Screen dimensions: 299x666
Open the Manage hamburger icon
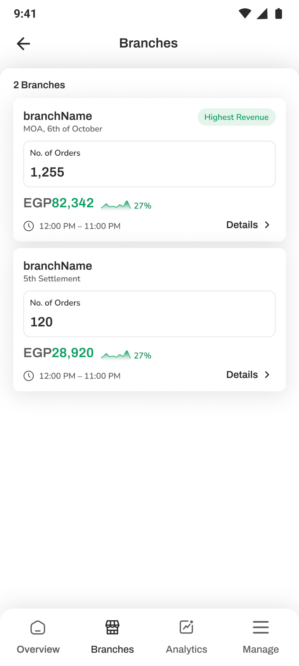tap(261, 627)
